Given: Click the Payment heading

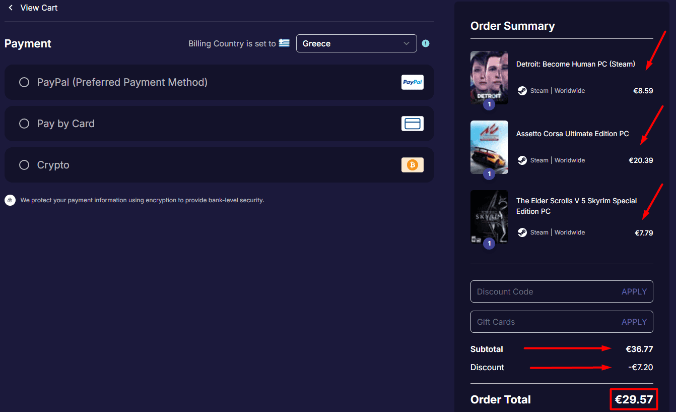Looking at the screenshot, I should click(x=28, y=44).
